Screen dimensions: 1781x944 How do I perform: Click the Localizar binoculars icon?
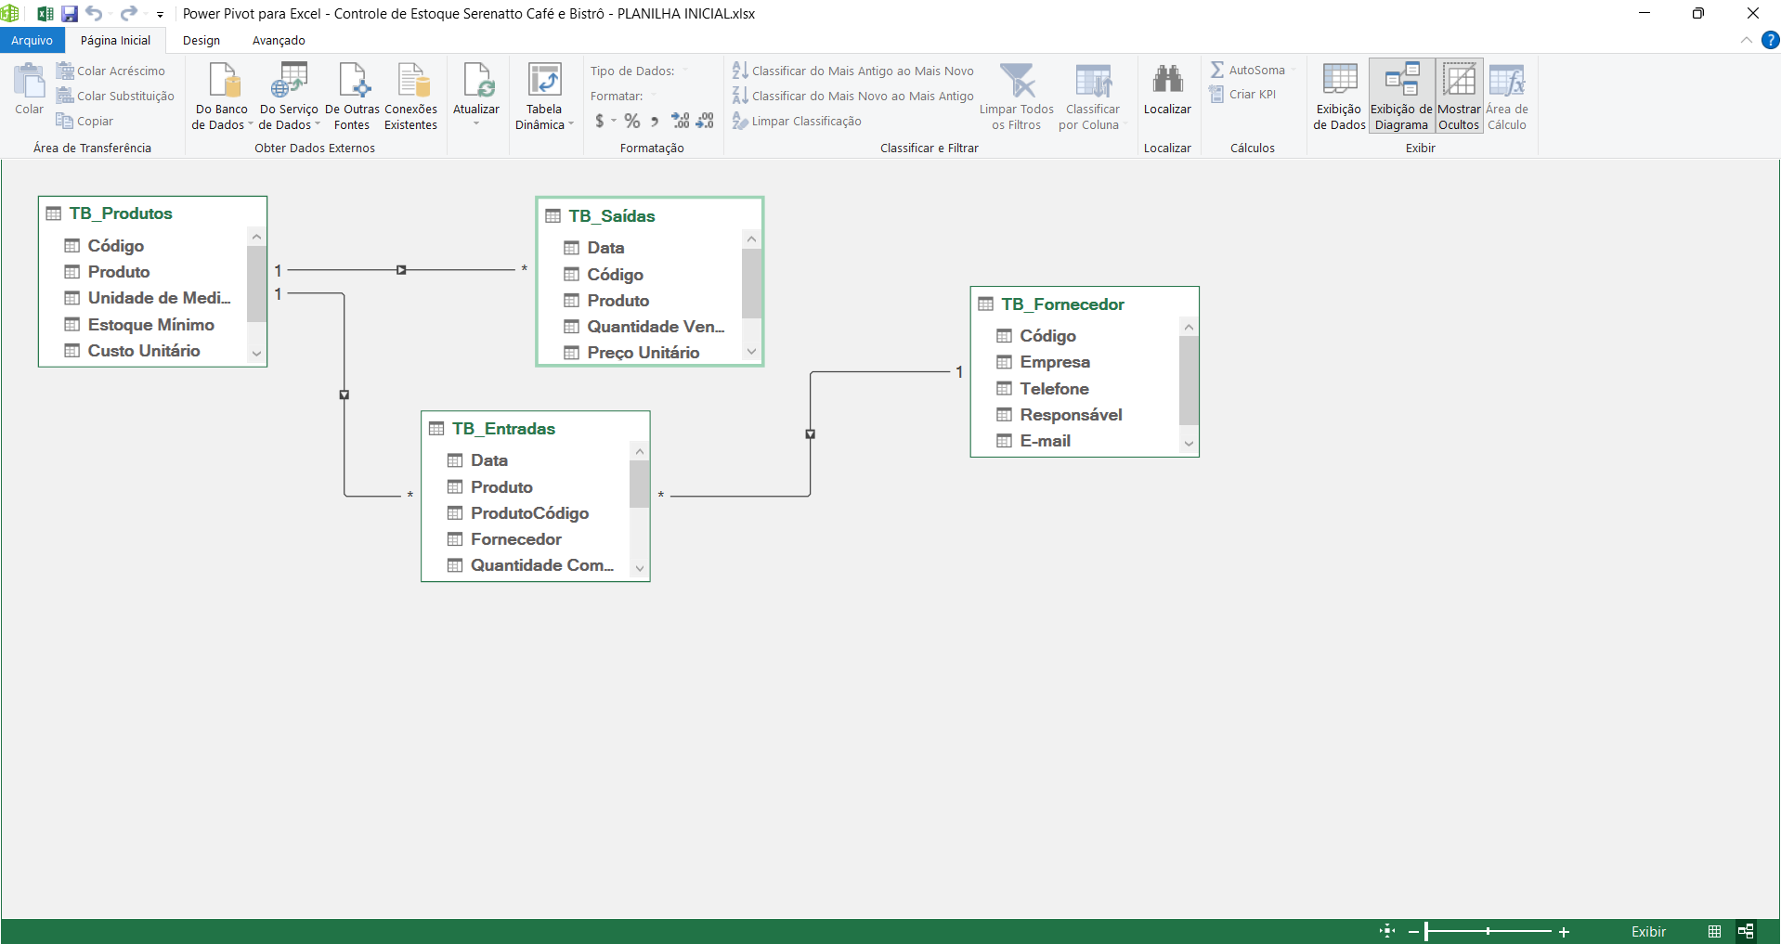pos(1167,80)
